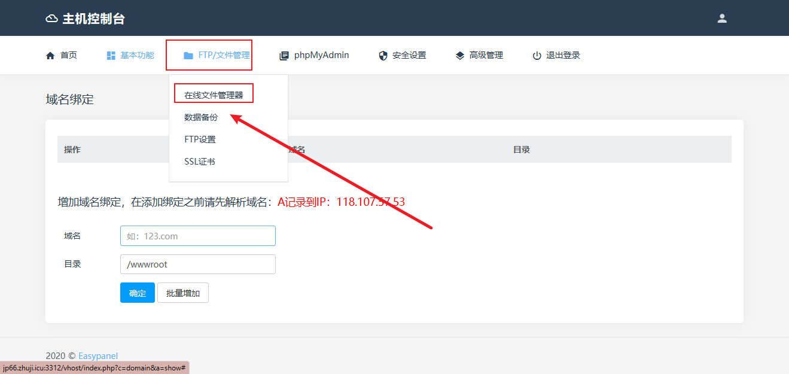Select 在线文件管理器 from dropdown menu
789x374 pixels.
point(214,95)
